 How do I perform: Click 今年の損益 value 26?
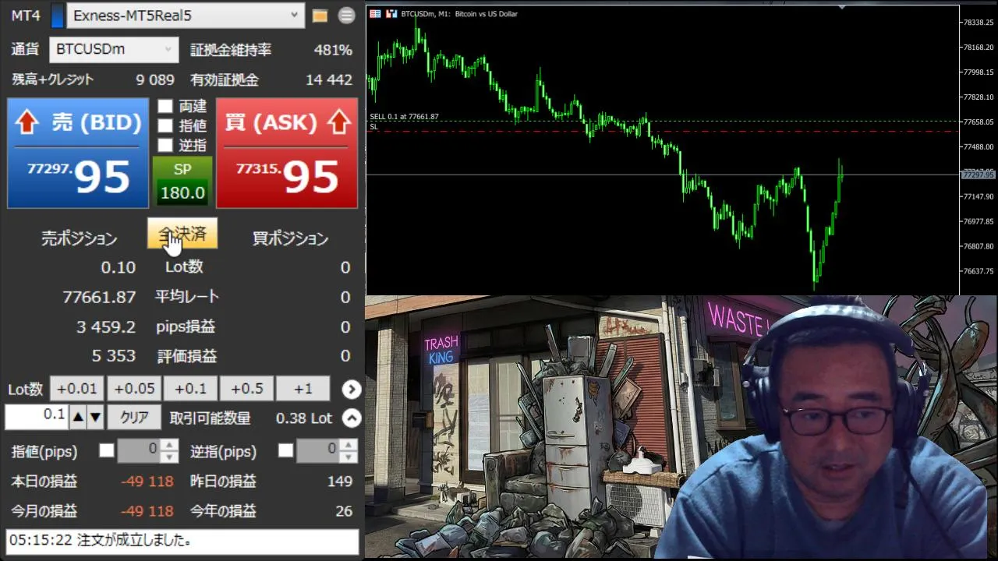[x=344, y=511]
